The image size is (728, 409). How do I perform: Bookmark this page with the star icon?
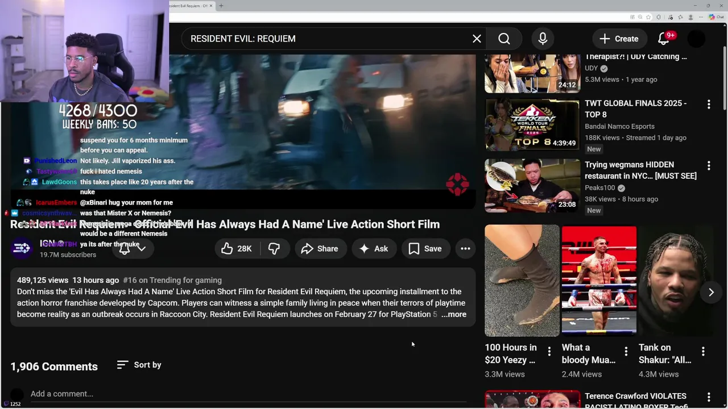click(648, 17)
